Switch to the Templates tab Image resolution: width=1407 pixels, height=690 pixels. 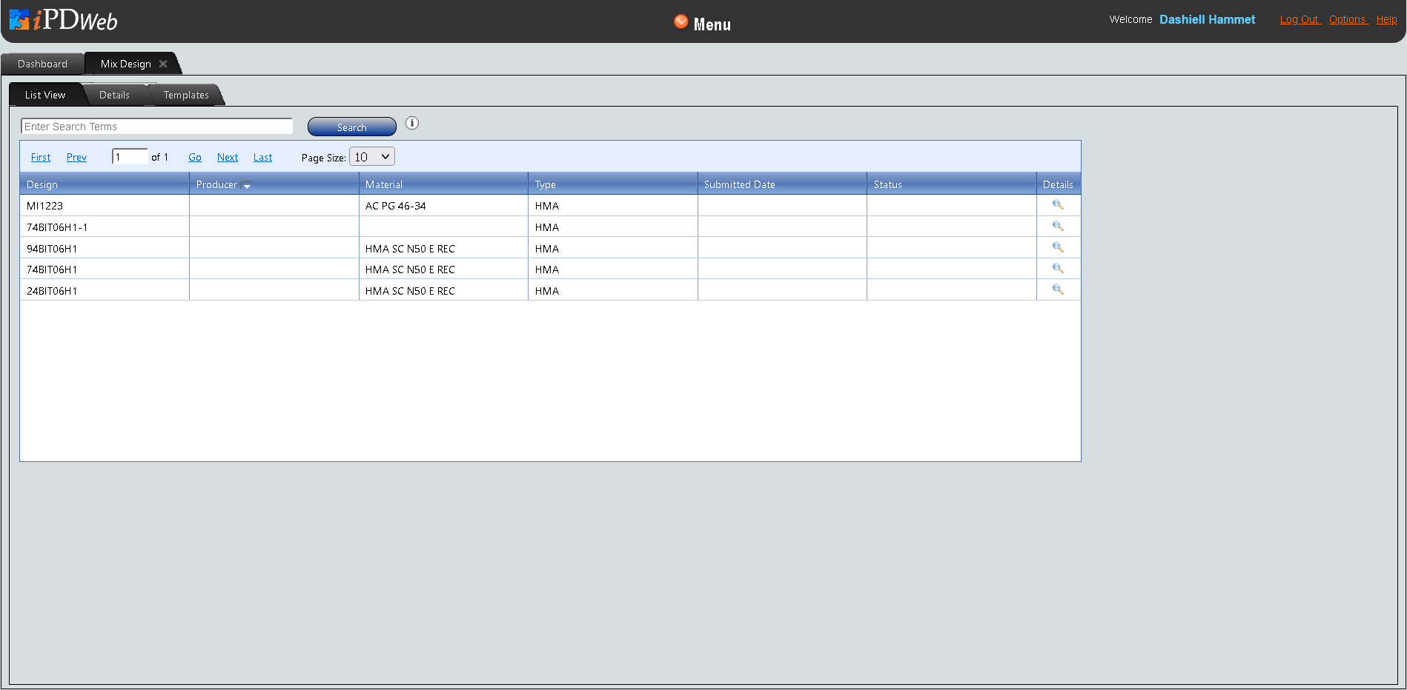click(x=186, y=96)
